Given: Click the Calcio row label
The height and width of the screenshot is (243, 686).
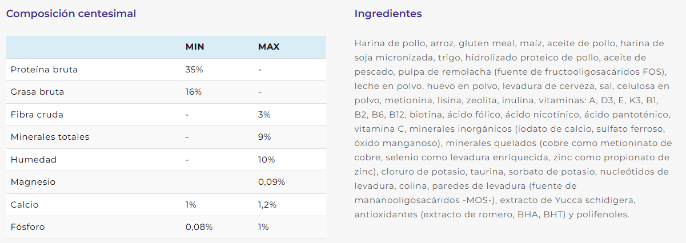Looking at the screenshot, I should click(x=25, y=204).
